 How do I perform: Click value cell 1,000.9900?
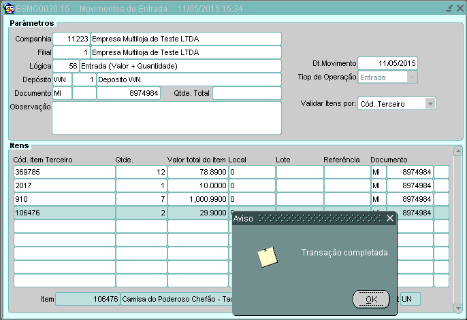197,199
